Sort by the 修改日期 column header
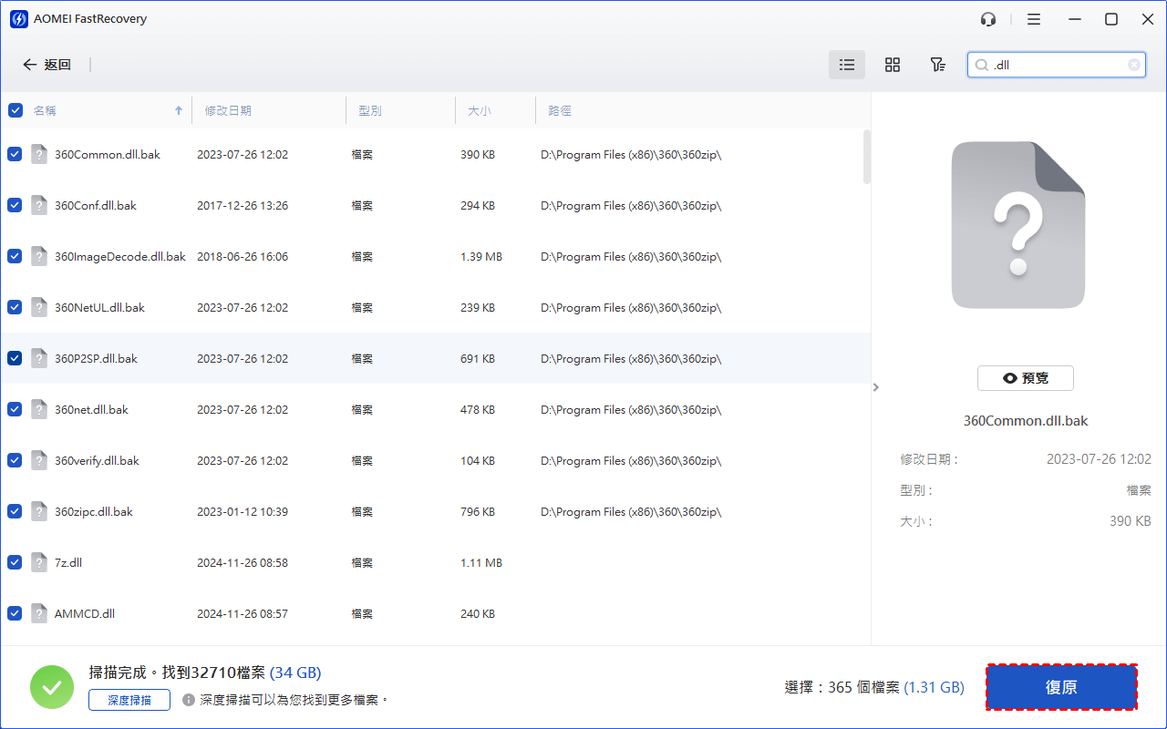The image size is (1167, 729). coord(228,110)
